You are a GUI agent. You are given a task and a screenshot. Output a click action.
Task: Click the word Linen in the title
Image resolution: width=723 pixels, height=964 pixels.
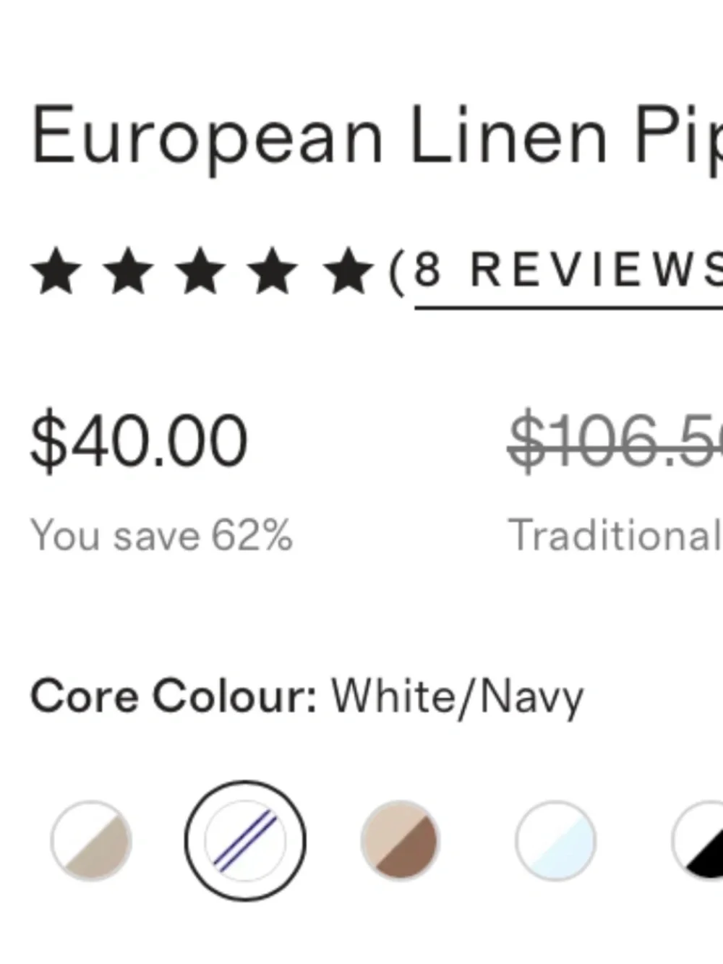tap(509, 135)
